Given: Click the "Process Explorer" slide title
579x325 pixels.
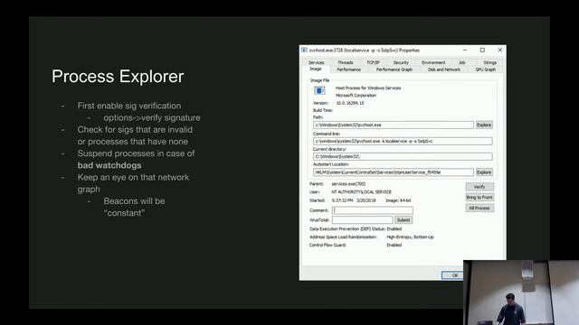Looking at the screenshot, I should point(118,77).
